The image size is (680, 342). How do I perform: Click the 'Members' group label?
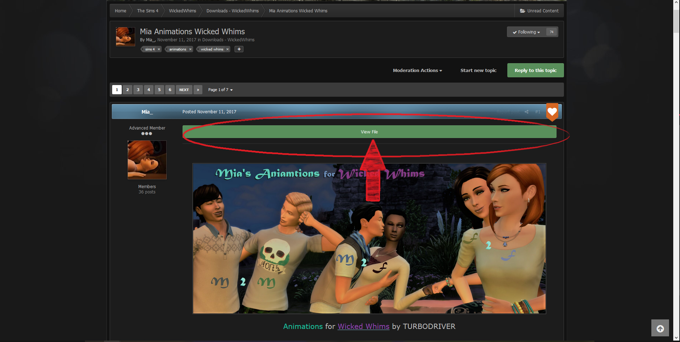click(147, 187)
